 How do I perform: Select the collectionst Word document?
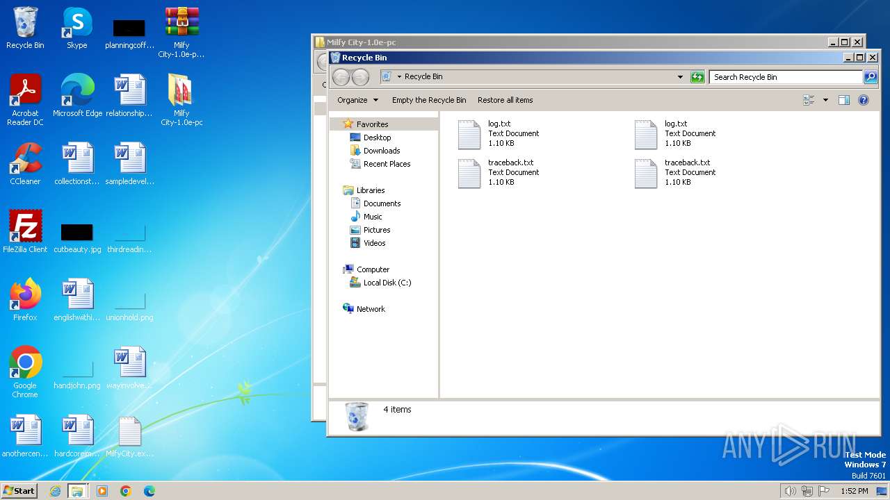[x=77, y=164]
